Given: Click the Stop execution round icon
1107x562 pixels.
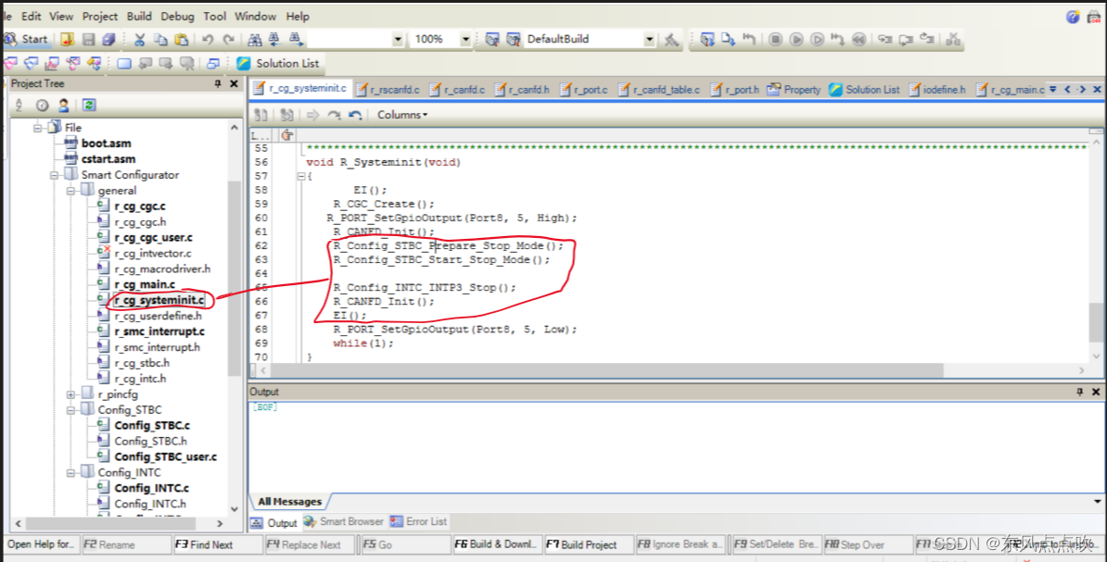Looking at the screenshot, I should click(x=775, y=40).
